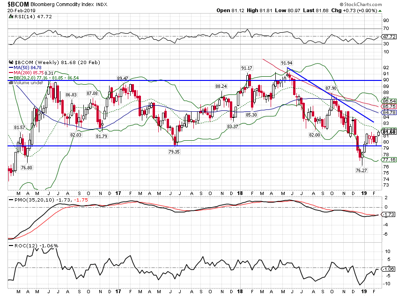Click the MA(200) 85.75 legend entry
The height and width of the screenshot is (296, 398).
(x=26, y=73)
